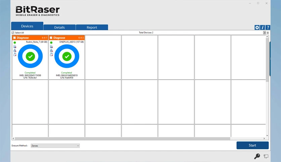
Task: Click the monitor icon next to the key
Action: pos(266,156)
